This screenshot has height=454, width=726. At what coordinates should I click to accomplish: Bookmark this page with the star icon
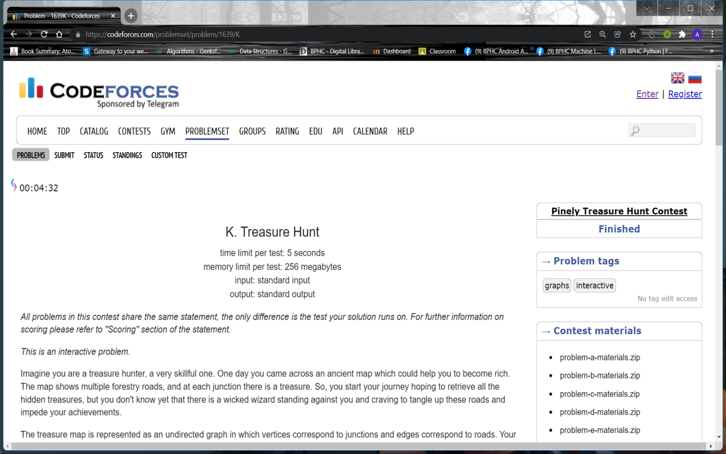click(x=633, y=35)
